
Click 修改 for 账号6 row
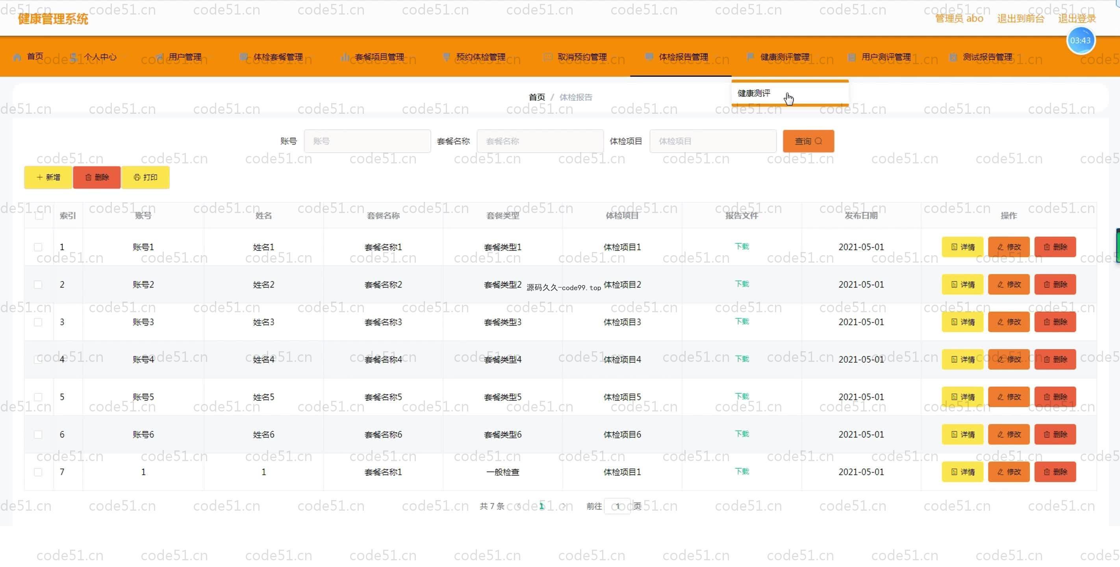[x=1009, y=434]
